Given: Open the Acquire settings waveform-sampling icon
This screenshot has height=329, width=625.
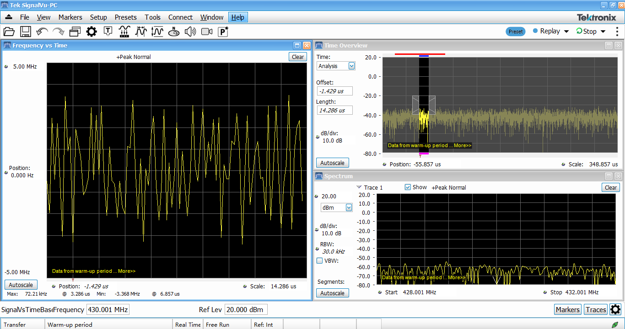Looking at the screenshot, I should point(124,32).
